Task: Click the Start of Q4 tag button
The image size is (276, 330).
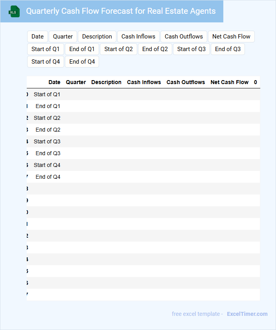Action: [x=46, y=62]
